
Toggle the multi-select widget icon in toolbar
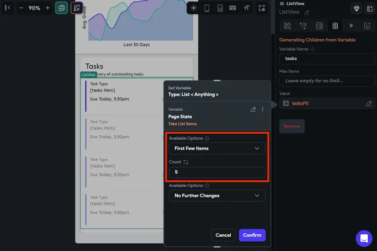click(x=61, y=8)
